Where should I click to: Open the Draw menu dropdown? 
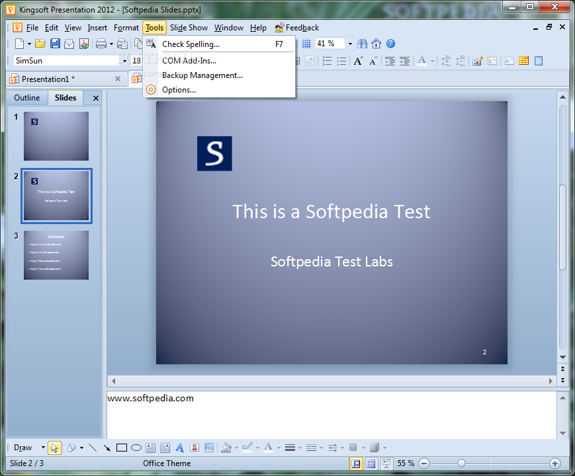click(43, 448)
